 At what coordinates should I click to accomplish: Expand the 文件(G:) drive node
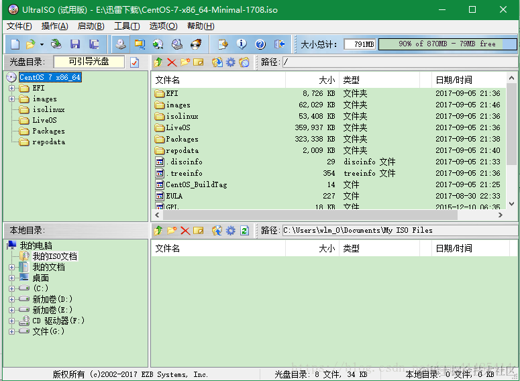[11, 331]
